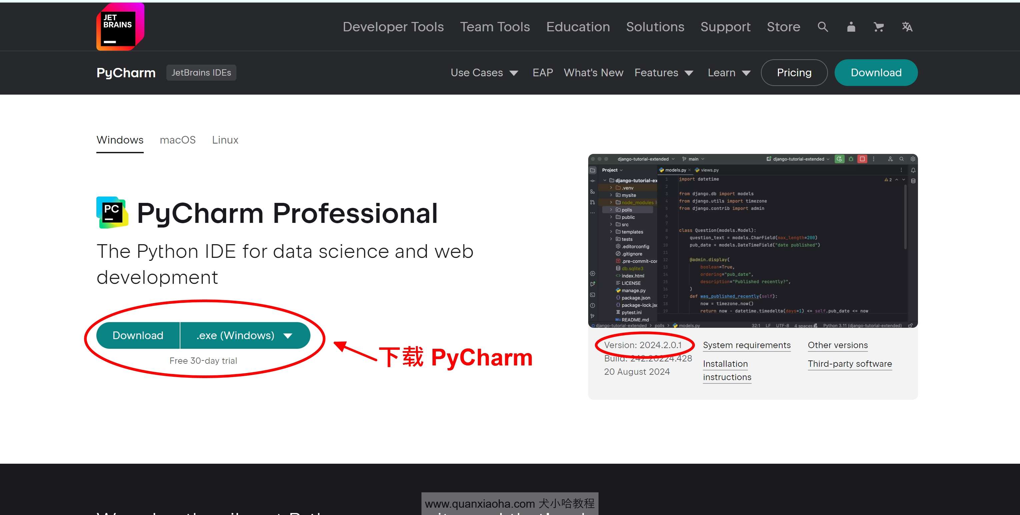The image size is (1020, 515).
Task: Open the account profile icon
Action: pyautogui.click(x=851, y=27)
